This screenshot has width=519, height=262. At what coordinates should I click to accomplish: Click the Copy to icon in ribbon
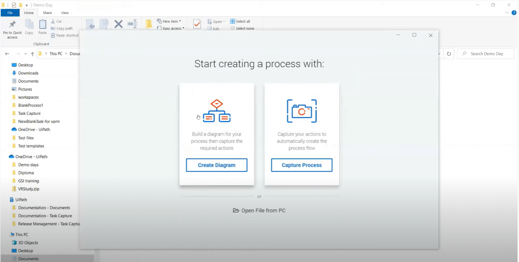click(104, 24)
